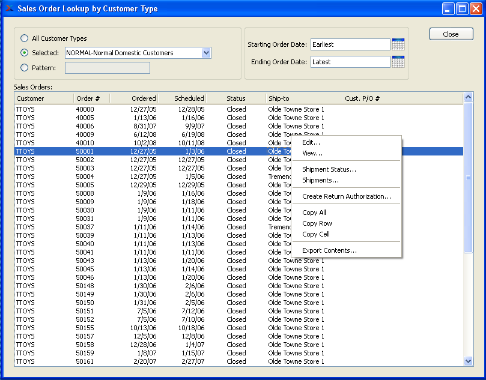Choose the Selected customer type radio button
The width and height of the screenshot is (486, 380).
(25, 53)
